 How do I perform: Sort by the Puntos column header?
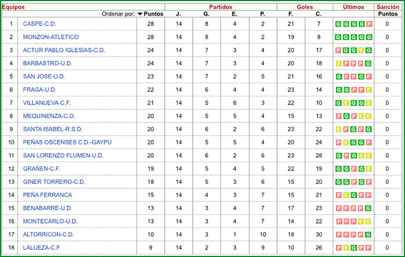click(153, 13)
